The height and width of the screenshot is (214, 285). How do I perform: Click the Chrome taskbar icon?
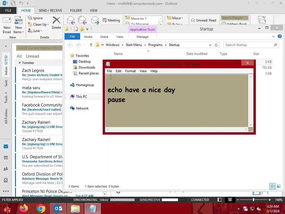click(x=41, y=208)
